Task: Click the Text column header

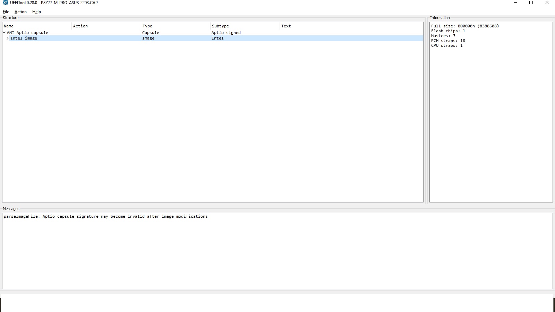Action: click(351, 26)
